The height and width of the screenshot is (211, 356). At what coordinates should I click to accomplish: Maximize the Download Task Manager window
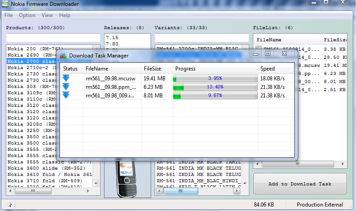(268, 54)
